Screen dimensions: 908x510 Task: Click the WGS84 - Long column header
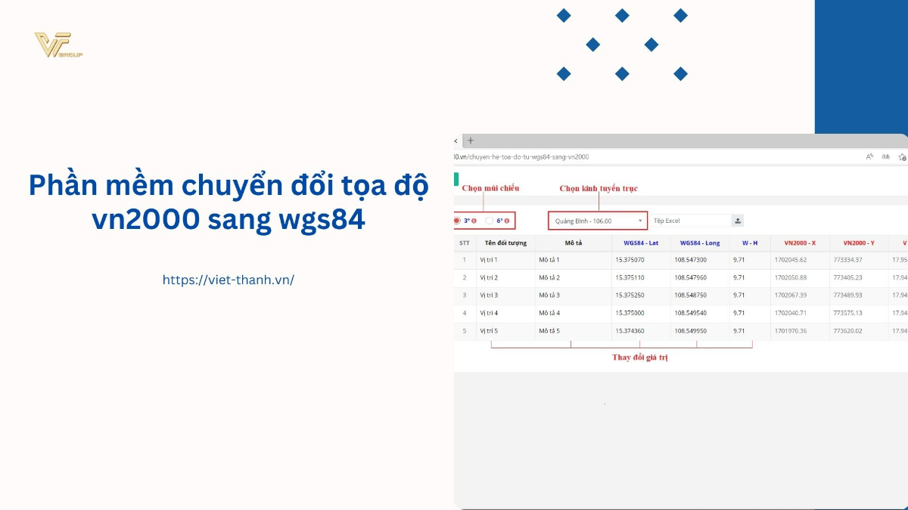tap(699, 243)
